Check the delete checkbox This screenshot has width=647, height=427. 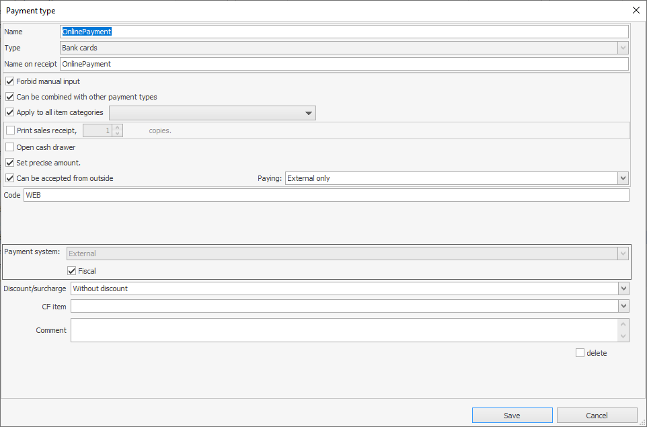click(x=580, y=353)
